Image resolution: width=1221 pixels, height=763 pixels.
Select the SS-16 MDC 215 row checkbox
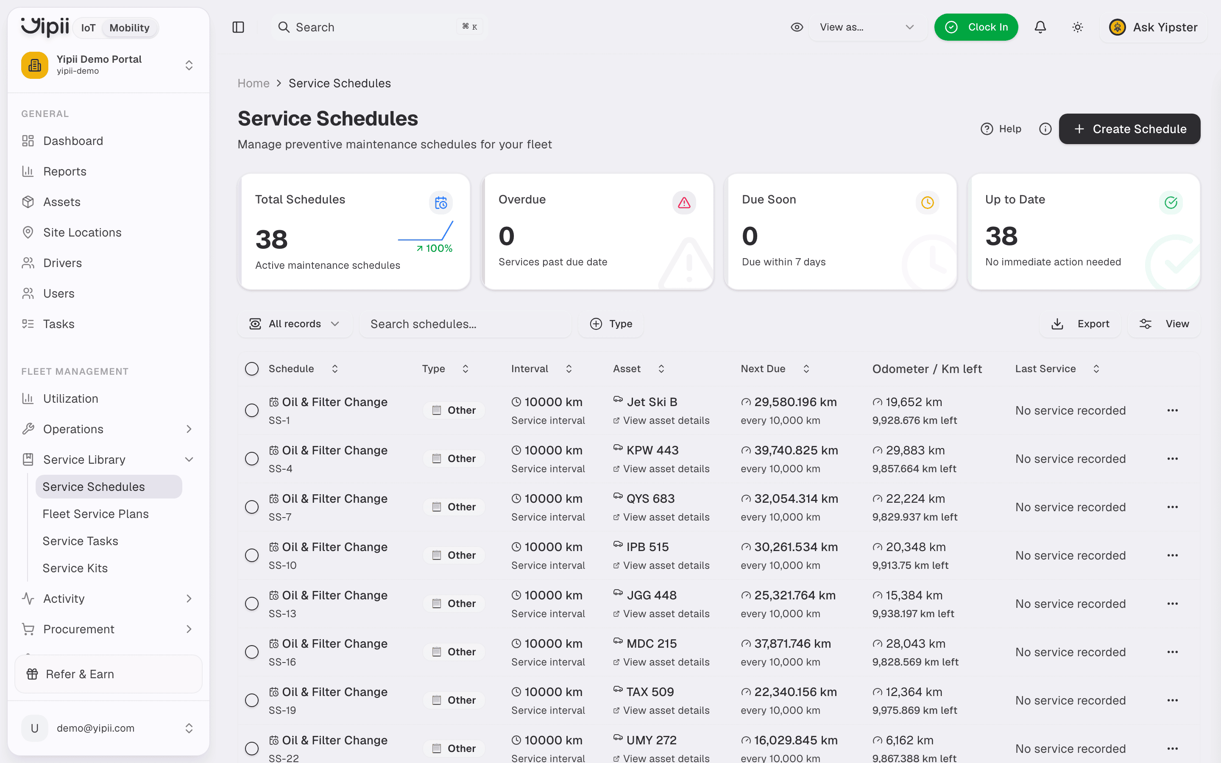click(252, 652)
